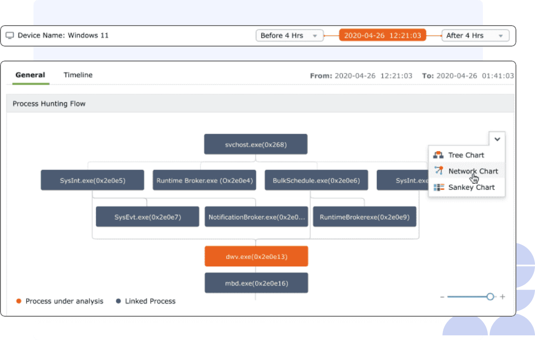The width and height of the screenshot is (535, 340).
Task: Click the minus zoom icon
Action: [x=442, y=296]
